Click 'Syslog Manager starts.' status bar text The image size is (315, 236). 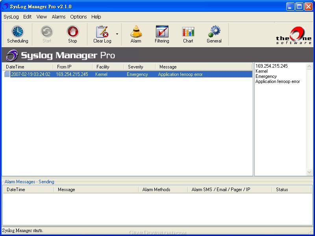(22, 230)
